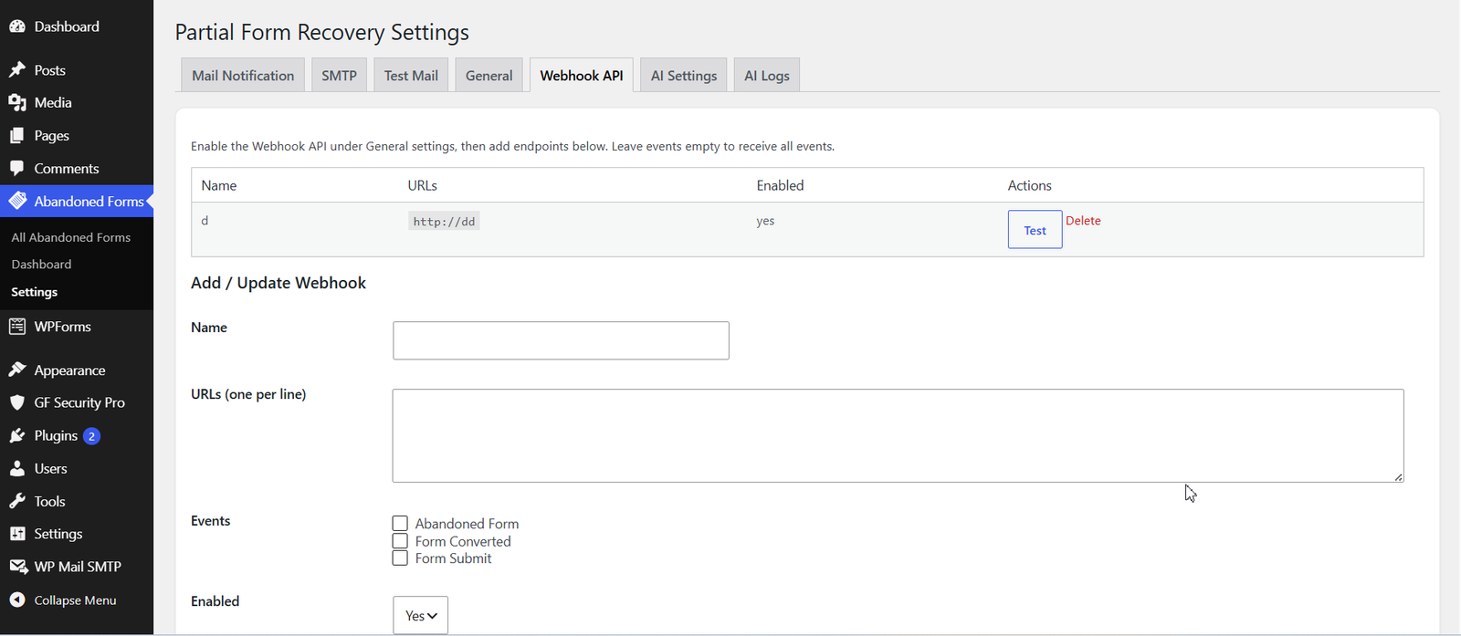Check the Abandoned Form event checkbox
The image size is (1461, 636).
(x=400, y=524)
